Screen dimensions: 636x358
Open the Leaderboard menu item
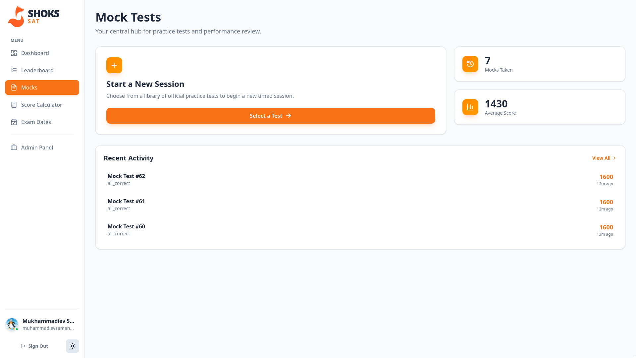(37, 70)
